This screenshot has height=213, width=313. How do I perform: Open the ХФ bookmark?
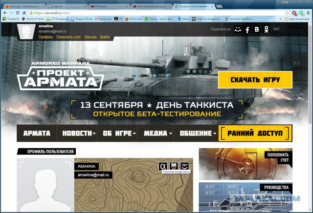pos(118,19)
